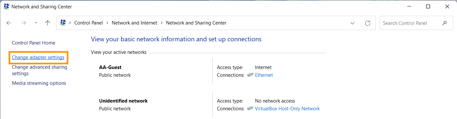The image size is (457, 119).
Task: Click the Network and Sharing Center title bar icon
Action: 6,6
